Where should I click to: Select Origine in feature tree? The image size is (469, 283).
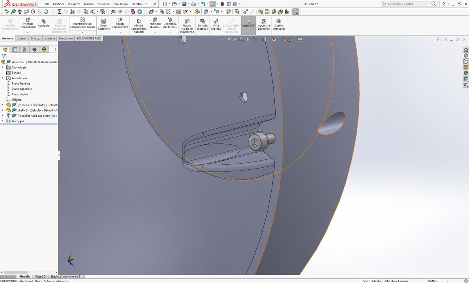(16, 100)
